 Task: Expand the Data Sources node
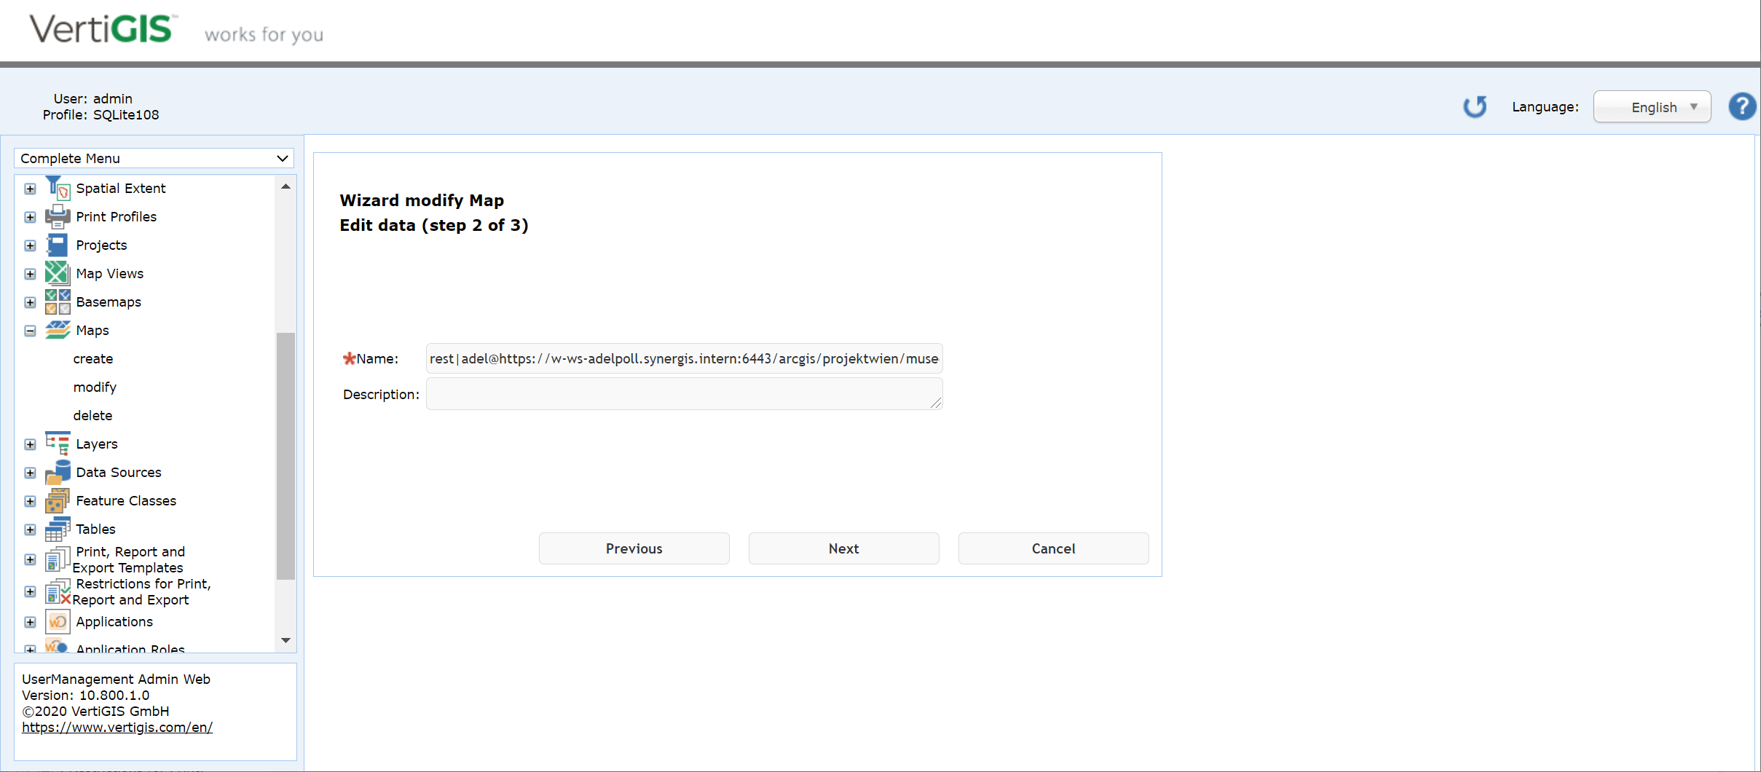click(x=30, y=473)
